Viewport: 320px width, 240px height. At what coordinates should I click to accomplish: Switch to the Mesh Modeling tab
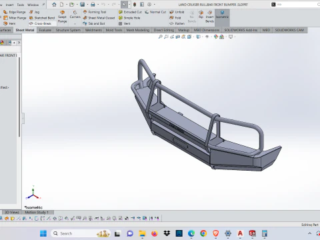coord(138,30)
